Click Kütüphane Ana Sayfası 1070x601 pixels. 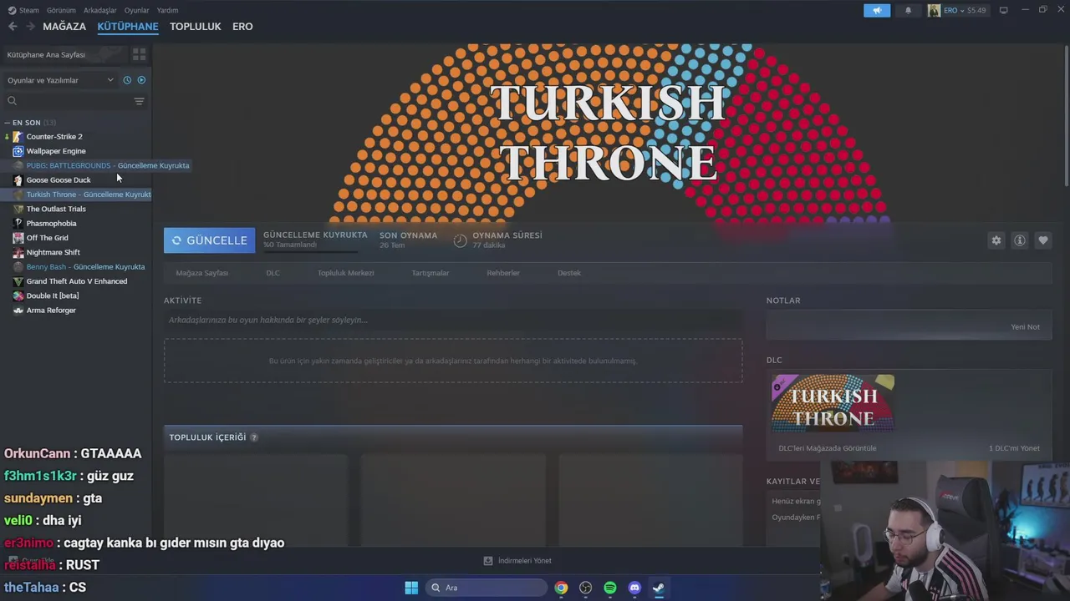(46, 55)
